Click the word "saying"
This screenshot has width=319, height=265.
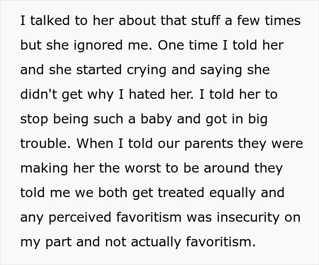(x=221, y=70)
